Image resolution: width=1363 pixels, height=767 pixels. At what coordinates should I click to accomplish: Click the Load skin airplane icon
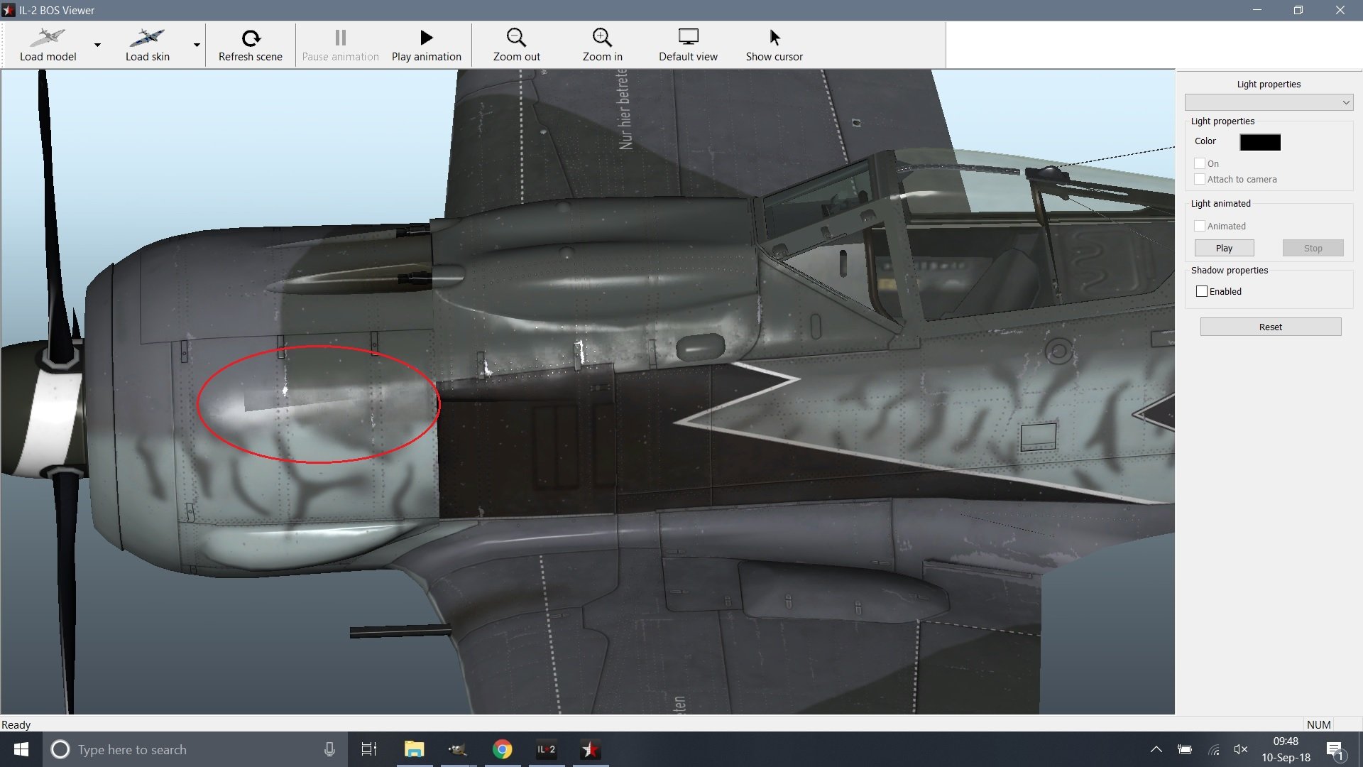click(147, 38)
